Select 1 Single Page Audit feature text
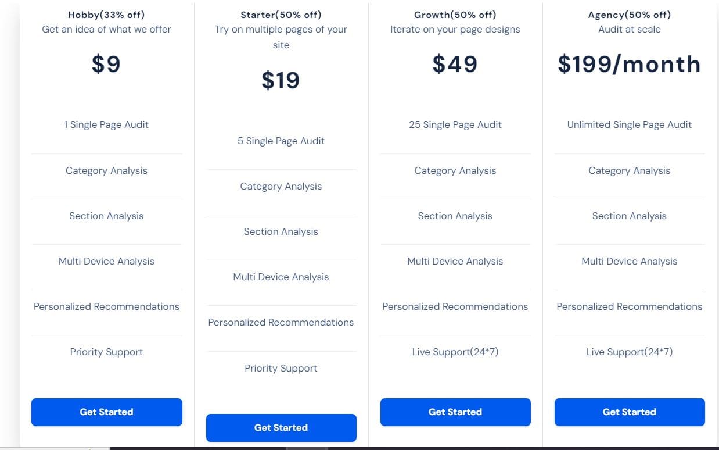 click(x=106, y=124)
